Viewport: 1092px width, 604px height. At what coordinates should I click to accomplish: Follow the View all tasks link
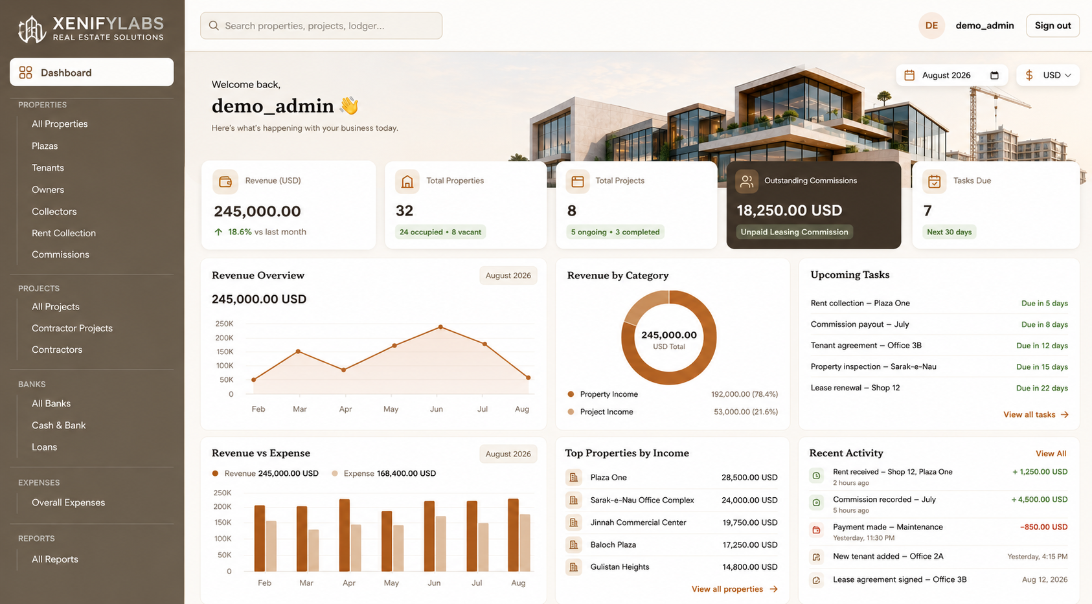[x=1036, y=414]
